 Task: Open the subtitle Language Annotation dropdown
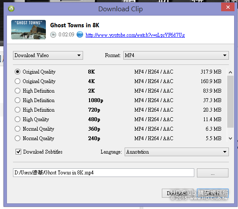tap(177, 152)
